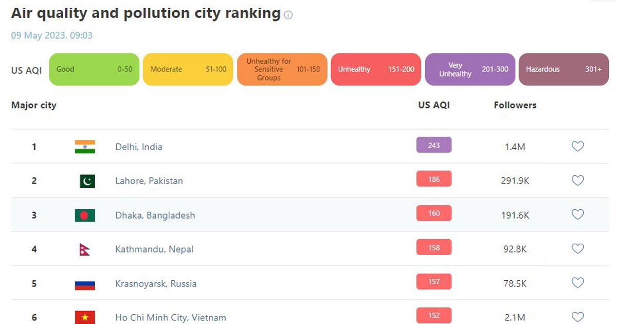
Task: Click the heart icon for Krasnoyarsk, Russia
Action: (578, 283)
